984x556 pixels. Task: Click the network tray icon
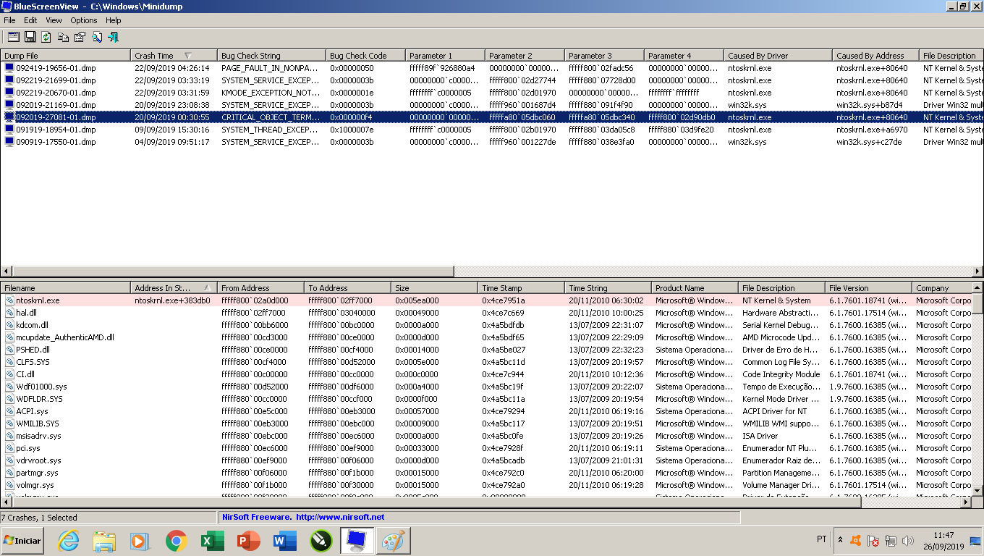point(891,540)
